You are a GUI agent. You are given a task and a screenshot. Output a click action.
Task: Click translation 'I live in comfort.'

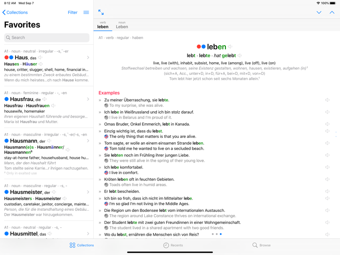tap(124, 172)
